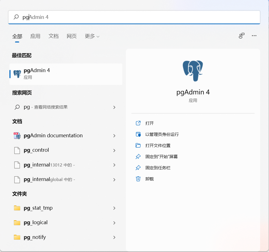Expand arrow for pg_internal global
The image size is (269, 252).
click(114, 180)
